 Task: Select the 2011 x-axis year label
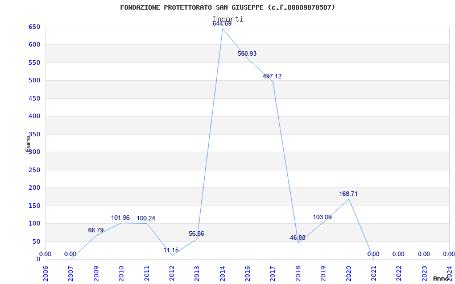tap(147, 273)
